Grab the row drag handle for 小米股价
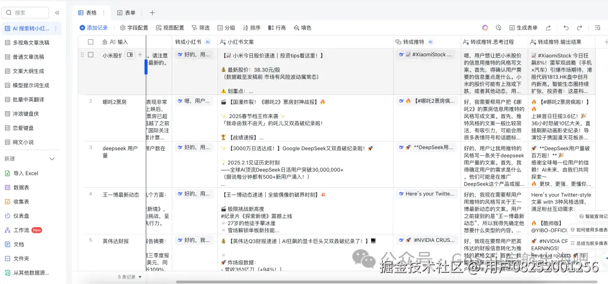The image size is (608, 284). click(82, 55)
